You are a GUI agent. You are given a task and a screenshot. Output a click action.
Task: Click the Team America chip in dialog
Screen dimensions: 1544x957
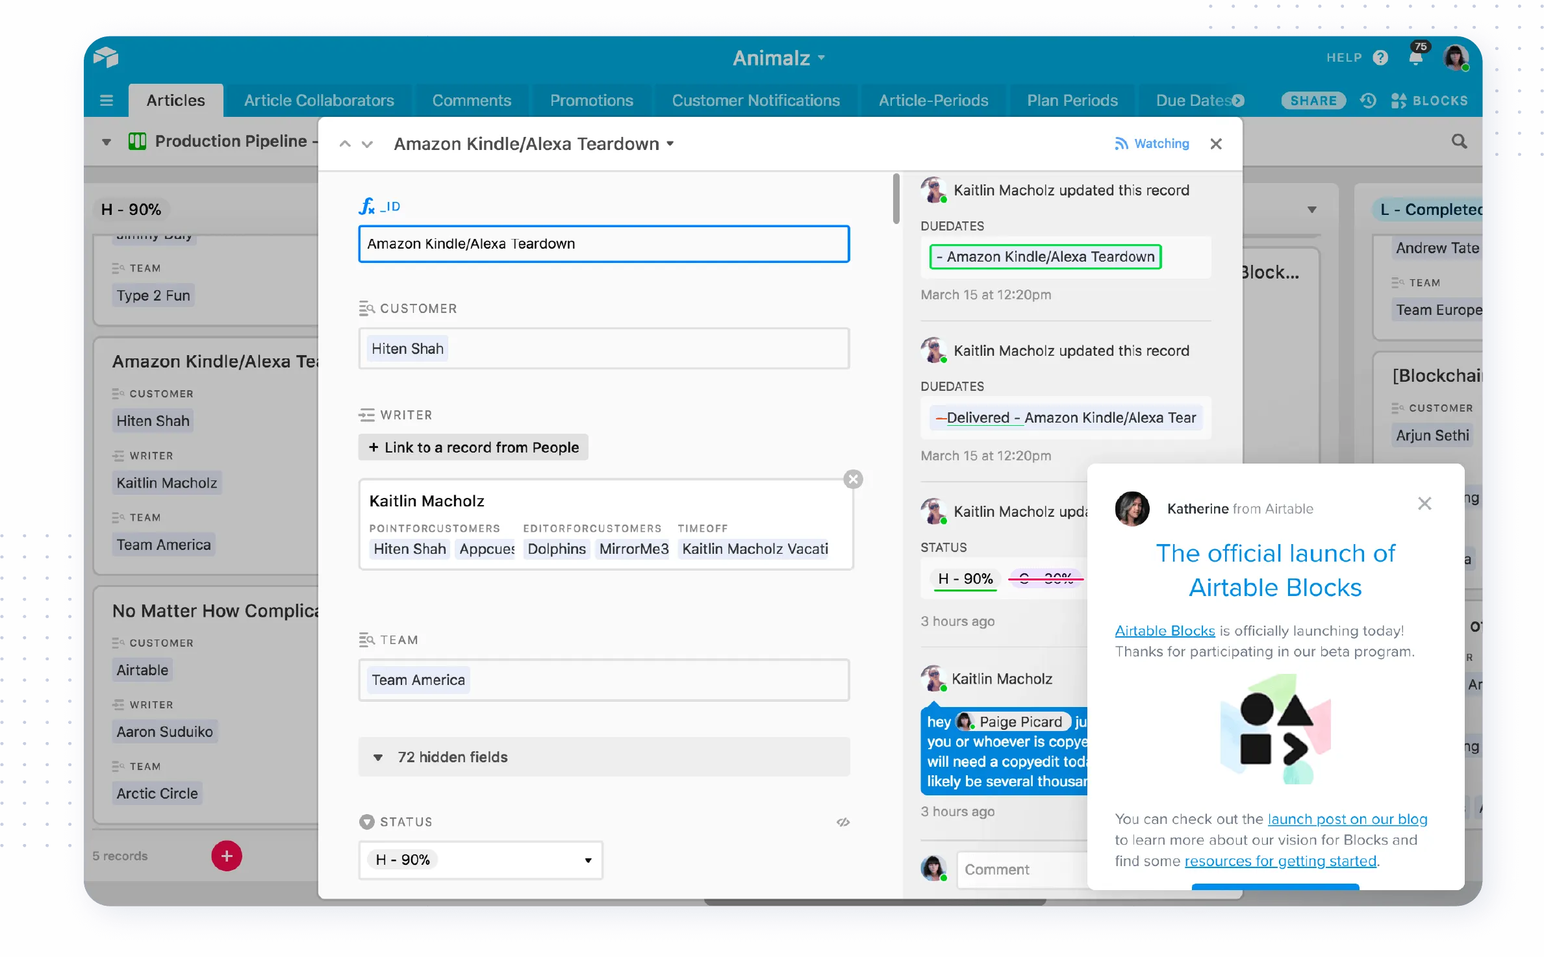tap(418, 680)
